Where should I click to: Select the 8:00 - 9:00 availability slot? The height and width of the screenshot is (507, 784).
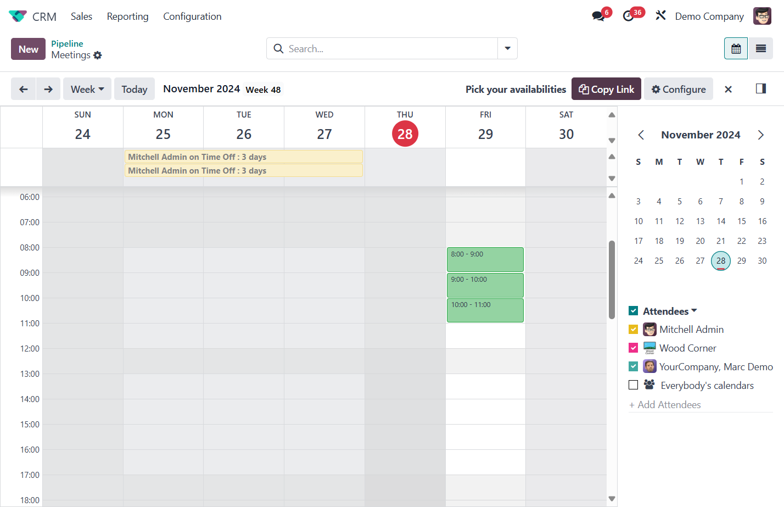tap(485, 259)
